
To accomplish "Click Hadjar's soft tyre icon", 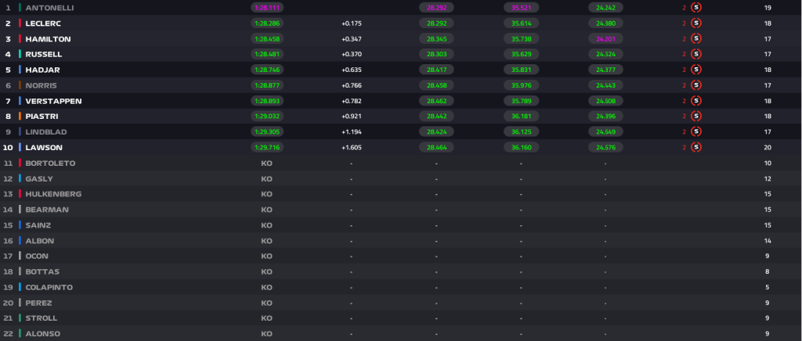I will click(x=695, y=70).
